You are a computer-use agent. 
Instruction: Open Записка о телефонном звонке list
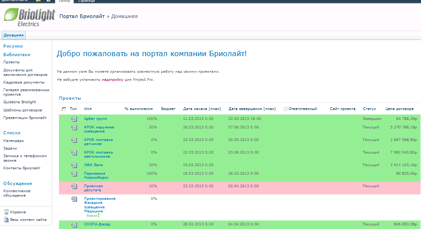pyautogui.click(x=25, y=158)
